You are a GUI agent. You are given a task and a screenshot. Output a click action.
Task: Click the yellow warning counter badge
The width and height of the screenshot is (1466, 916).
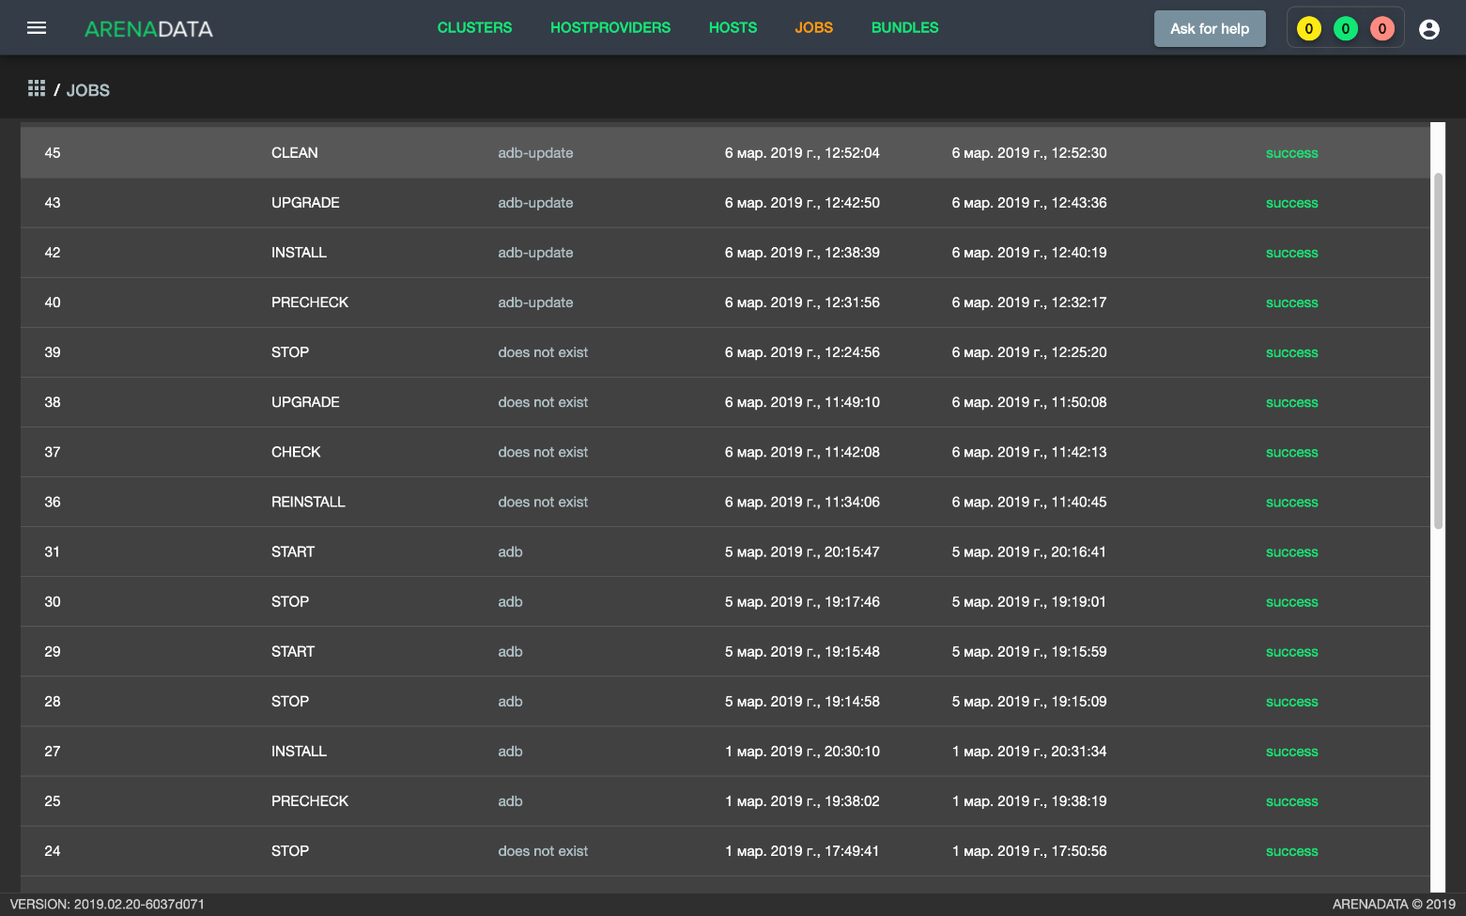tap(1308, 29)
